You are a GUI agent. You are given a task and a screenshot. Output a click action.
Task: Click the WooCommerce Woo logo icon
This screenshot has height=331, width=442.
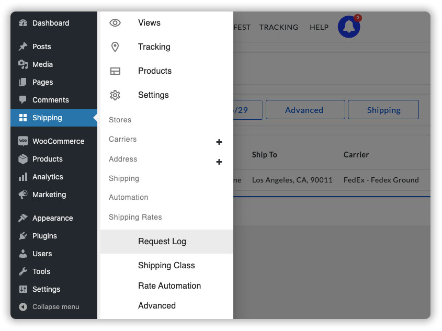click(x=23, y=141)
